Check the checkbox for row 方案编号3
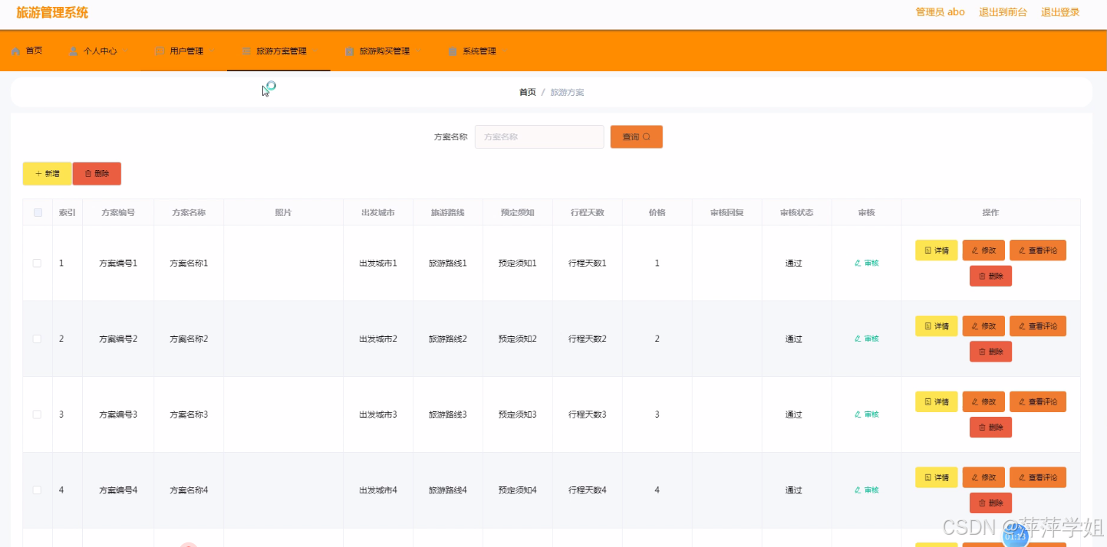Image resolution: width=1107 pixels, height=547 pixels. (37, 414)
